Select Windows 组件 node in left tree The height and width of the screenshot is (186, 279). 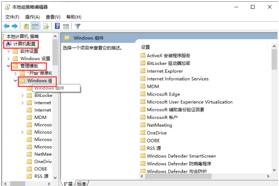tap(39, 80)
